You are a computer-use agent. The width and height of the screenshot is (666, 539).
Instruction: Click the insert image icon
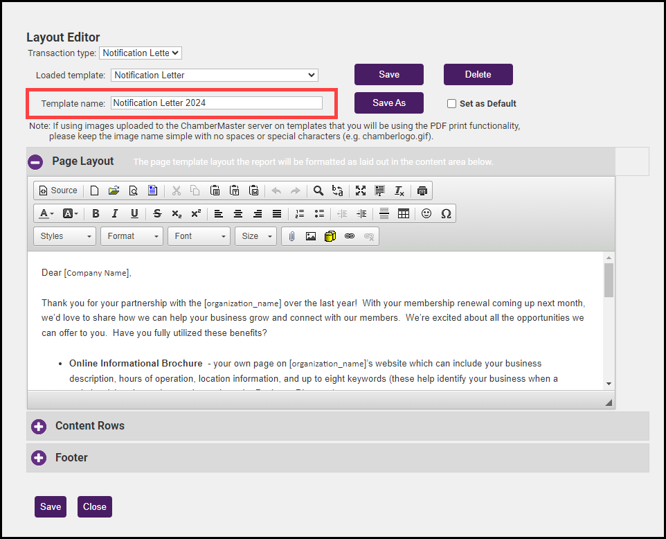pyautogui.click(x=311, y=236)
